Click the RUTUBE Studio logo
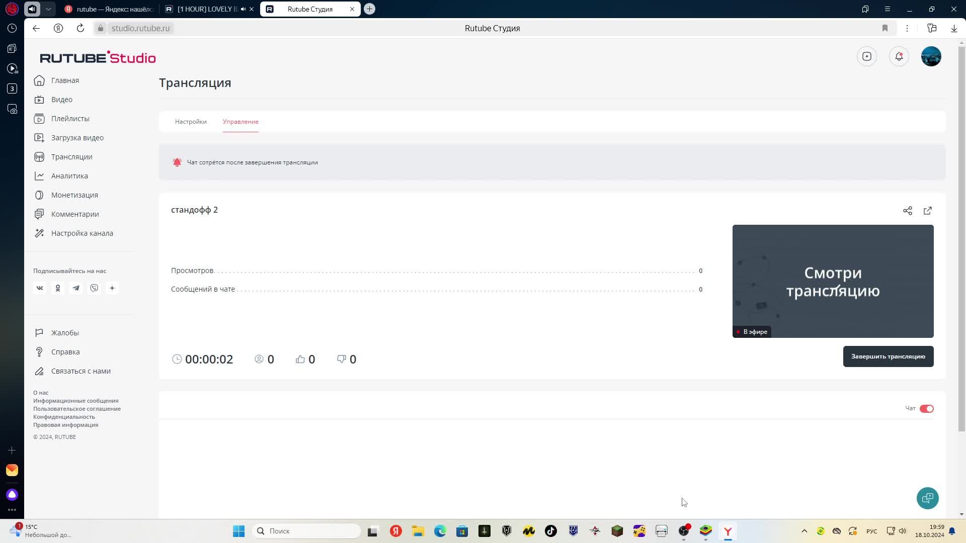Image resolution: width=966 pixels, height=543 pixels. tap(98, 57)
